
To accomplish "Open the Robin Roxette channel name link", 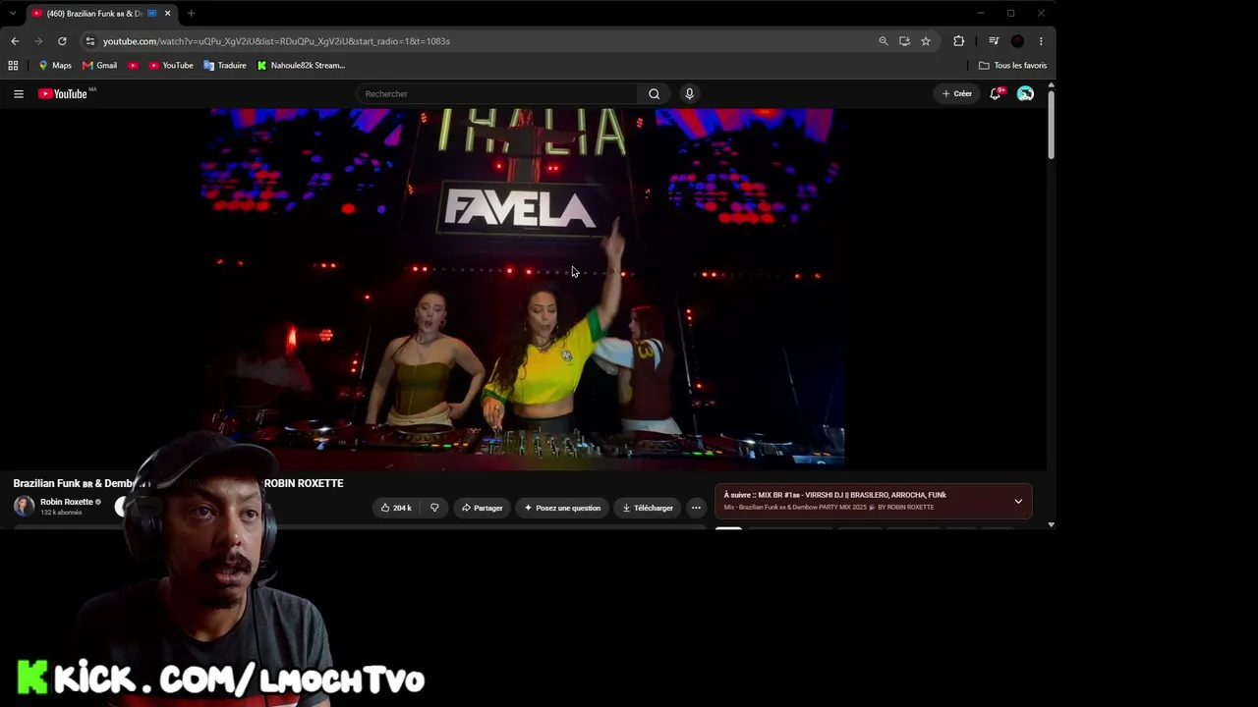I will (x=67, y=502).
